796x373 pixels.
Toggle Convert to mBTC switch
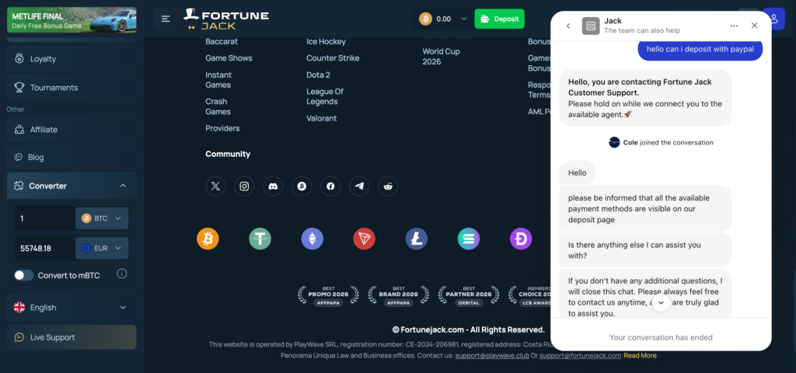[x=24, y=275]
